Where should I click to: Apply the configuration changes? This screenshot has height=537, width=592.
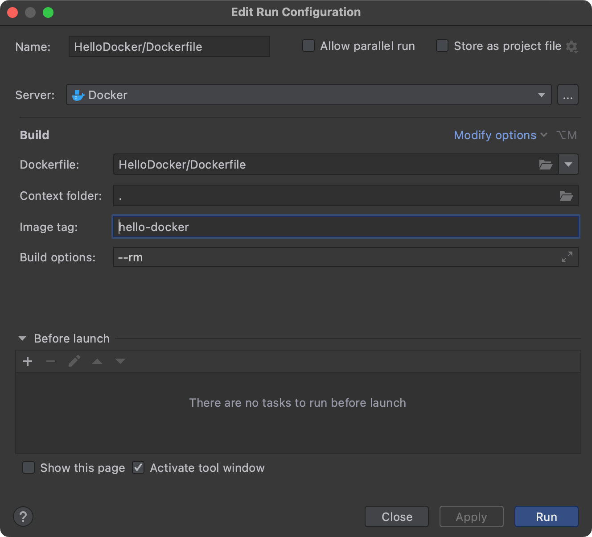point(471,516)
